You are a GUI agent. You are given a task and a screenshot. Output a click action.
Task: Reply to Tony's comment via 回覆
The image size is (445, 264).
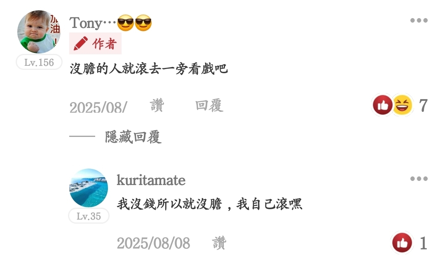(209, 105)
